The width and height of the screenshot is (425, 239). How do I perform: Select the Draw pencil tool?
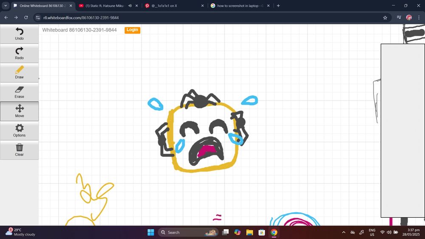(x=19, y=73)
